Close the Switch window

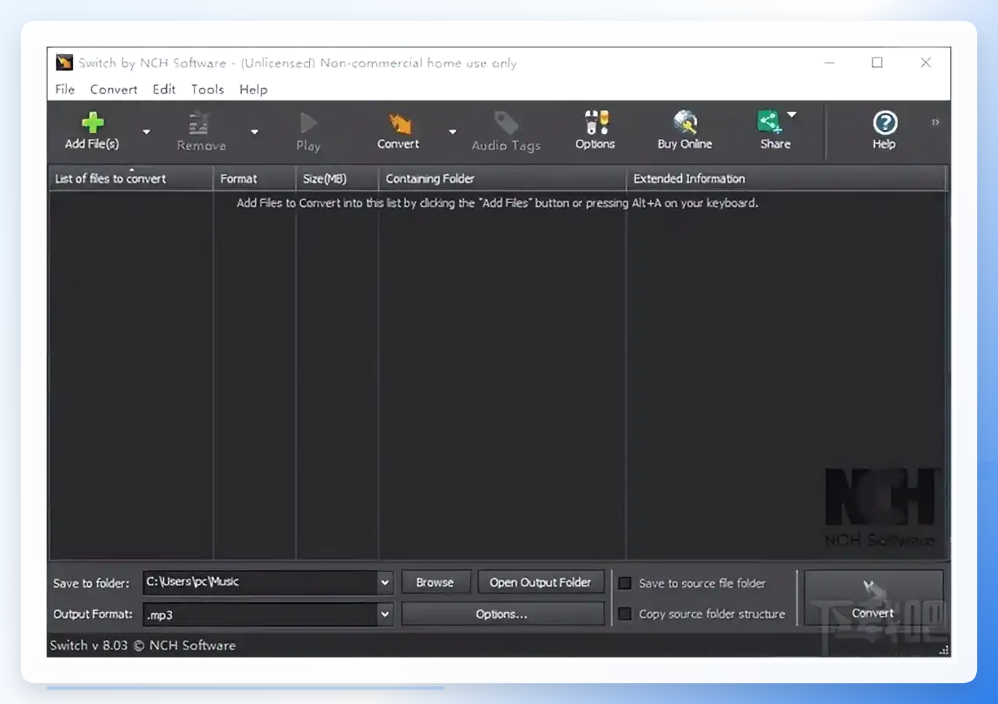point(926,63)
